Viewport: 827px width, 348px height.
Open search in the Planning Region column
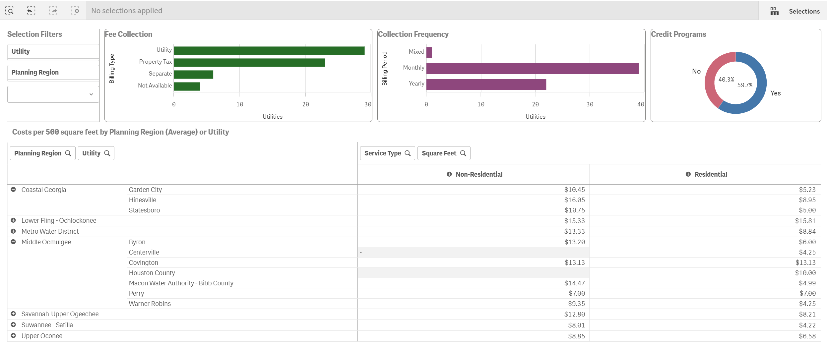[x=69, y=153]
